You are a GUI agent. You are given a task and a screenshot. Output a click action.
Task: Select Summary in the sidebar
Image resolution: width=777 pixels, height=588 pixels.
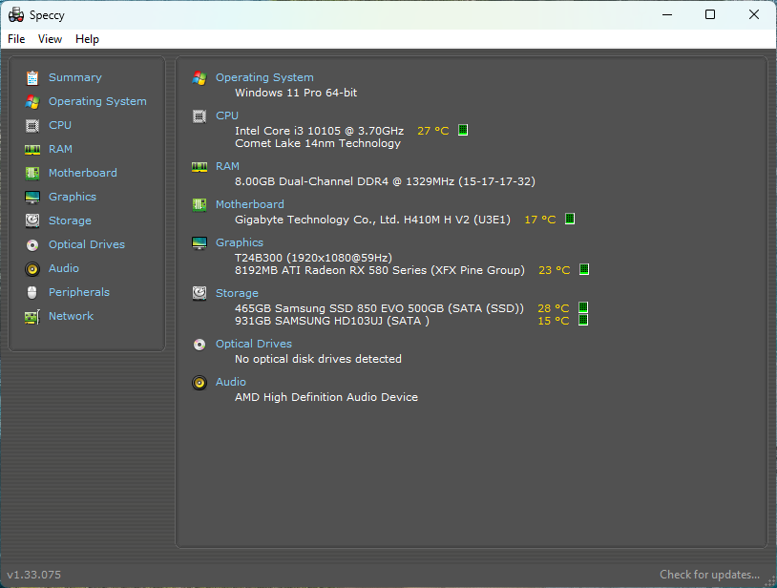(74, 77)
